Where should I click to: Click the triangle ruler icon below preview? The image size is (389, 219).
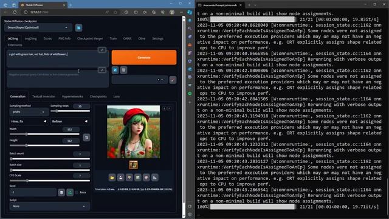[x=155, y=178]
